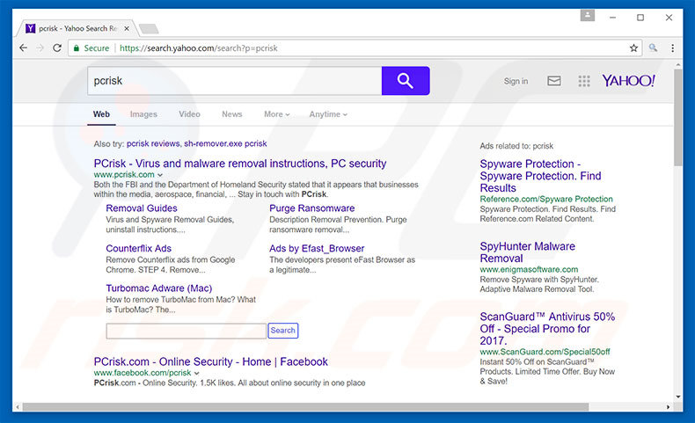This screenshot has height=423, width=695.
Task: Open PCrisk.com Facebook result
Action: coord(211,361)
